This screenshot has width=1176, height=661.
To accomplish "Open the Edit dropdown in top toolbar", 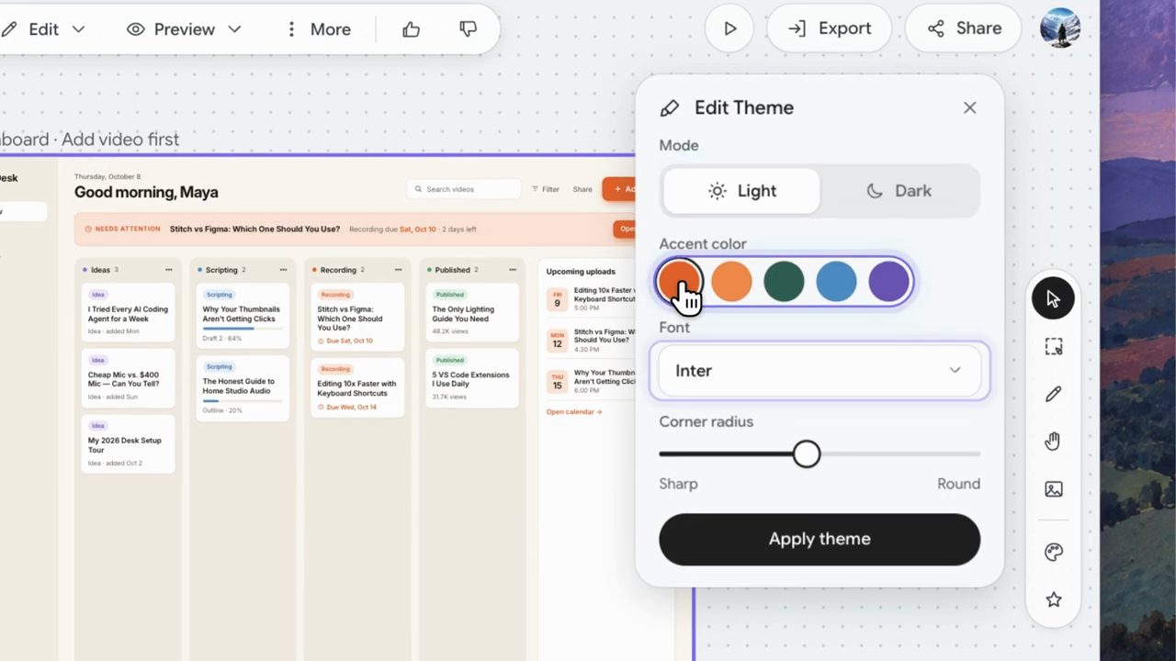I will pos(43,29).
